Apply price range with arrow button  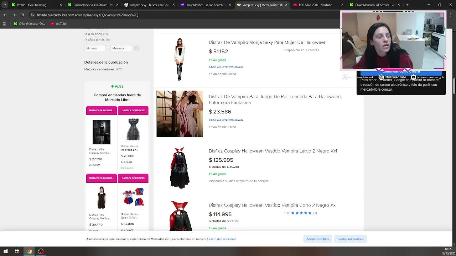pyautogui.click(x=136, y=48)
